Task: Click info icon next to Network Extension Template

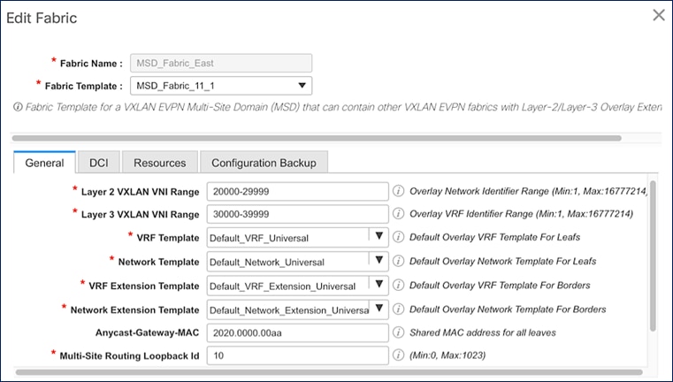Action: click(399, 309)
